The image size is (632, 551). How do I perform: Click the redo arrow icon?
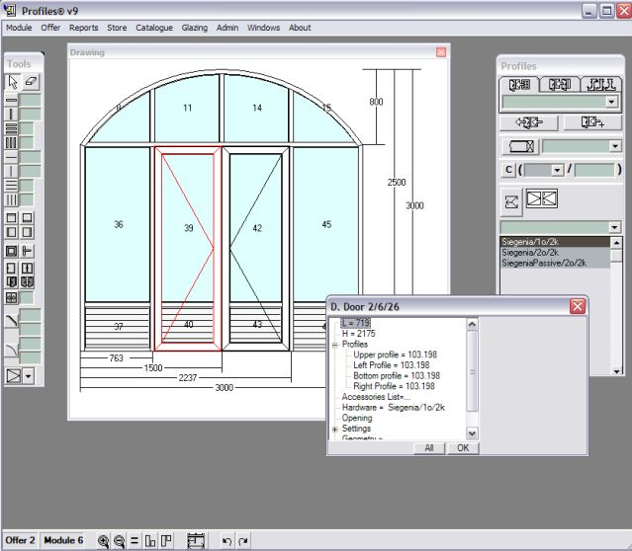[x=242, y=541]
